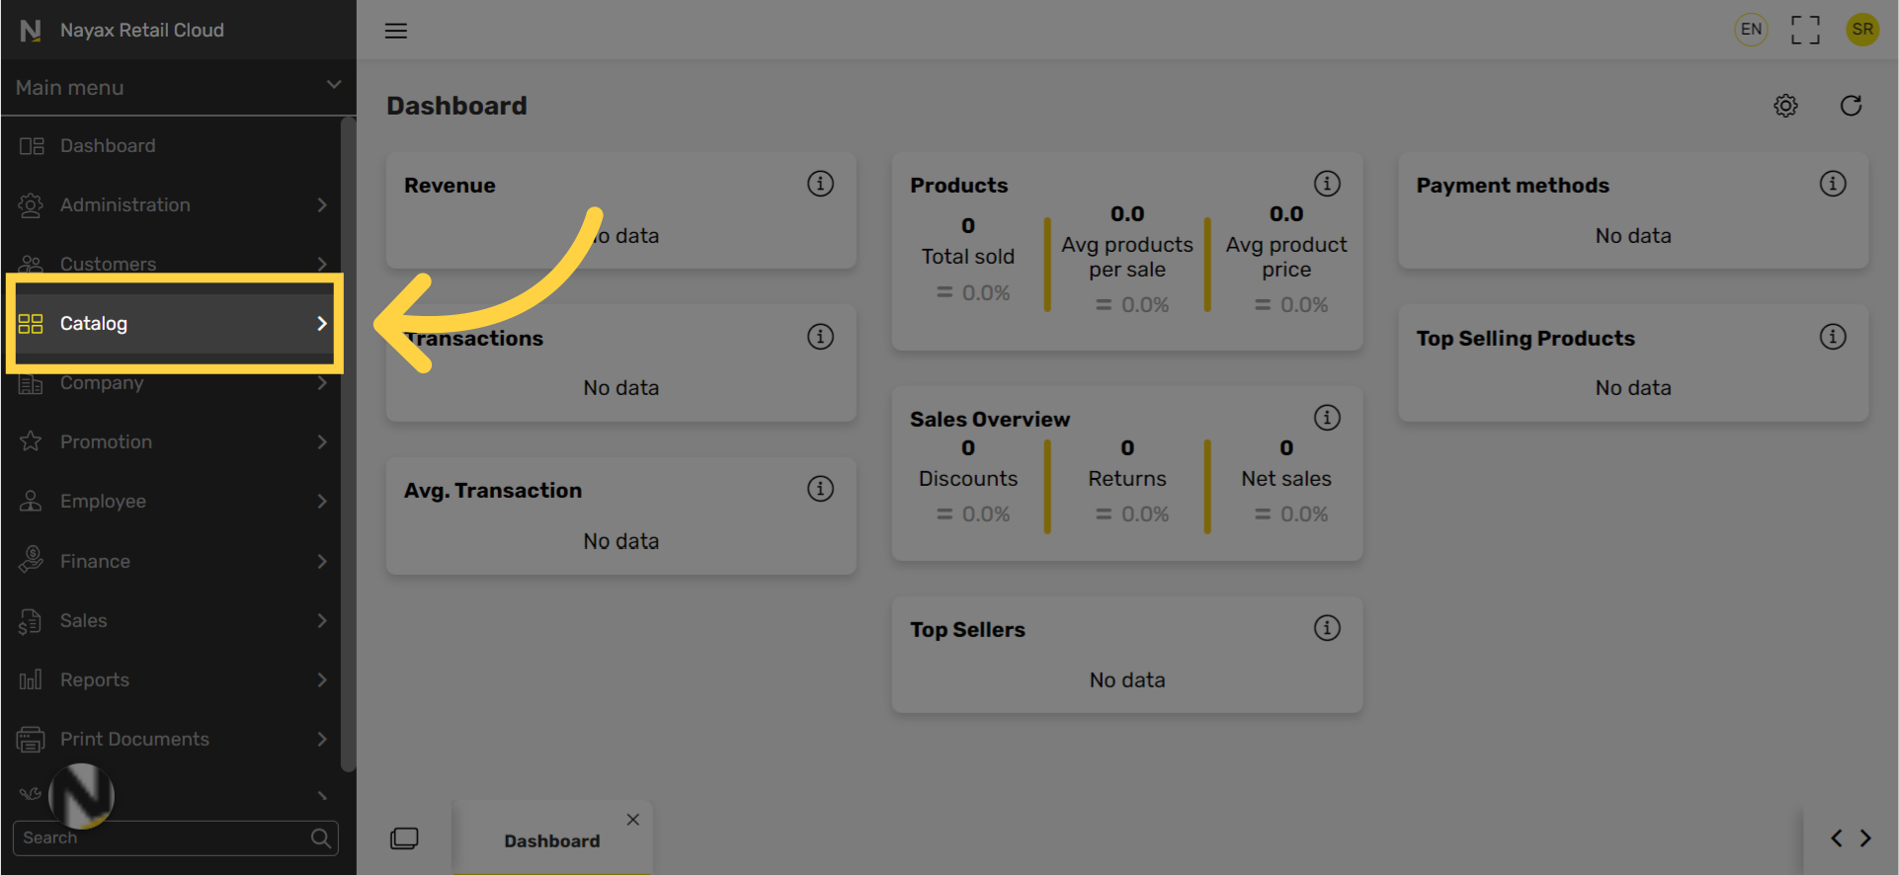Open the tabs overview icon
Viewport: 1899px width, 875px height.
click(x=404, y=838)
